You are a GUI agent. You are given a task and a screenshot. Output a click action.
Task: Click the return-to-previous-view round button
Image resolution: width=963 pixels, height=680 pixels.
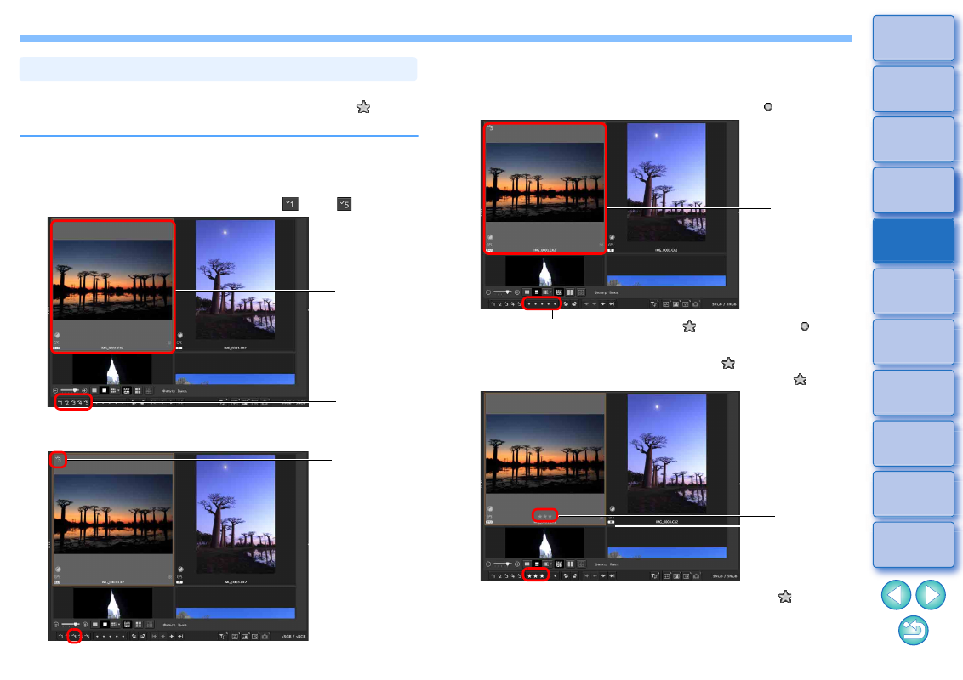[x=914, y=631]
